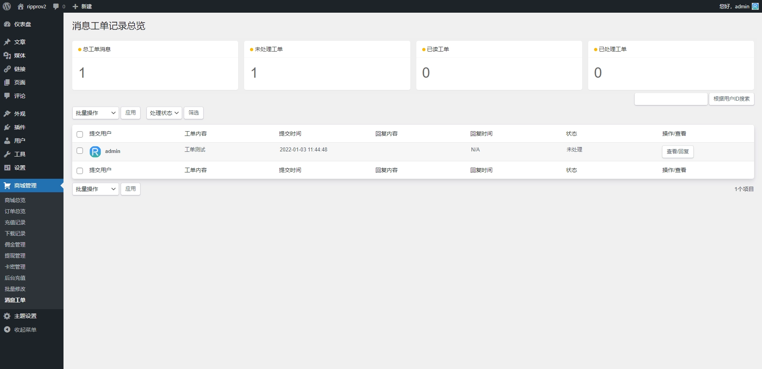Focus the user ID search input field
The width and height of the screenshot is (762, 369).
click(671, 99)
